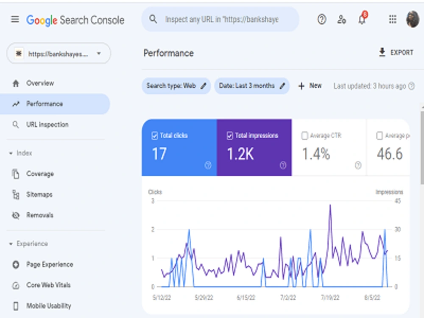Click the Performance trend icon
The height and width of the screenshot is (318, 424).
click(x=16, y=104)
